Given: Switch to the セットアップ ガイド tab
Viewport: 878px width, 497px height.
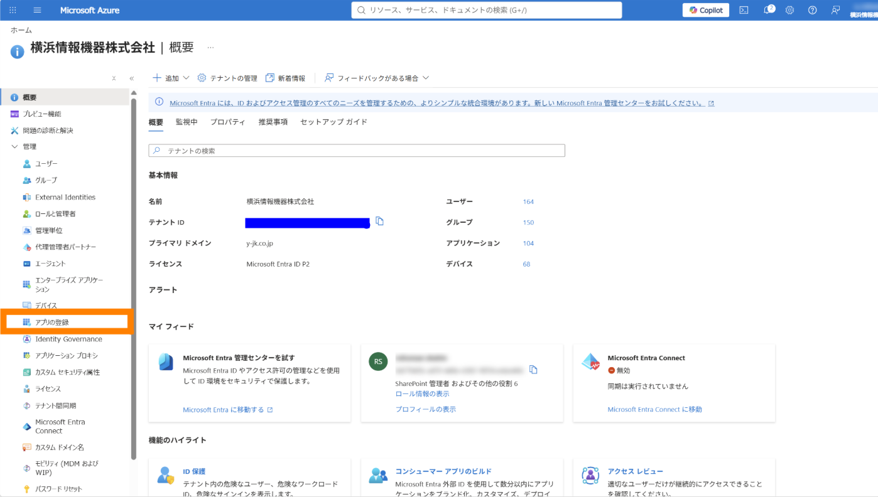Looking at the screenshot, I should pos(333,122).
